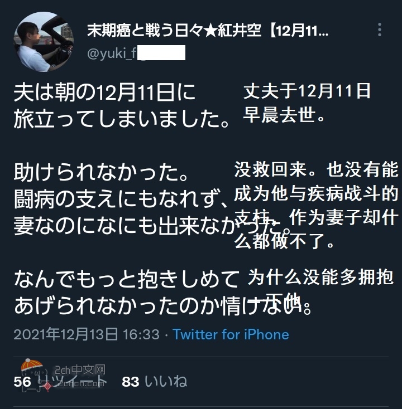This screenshot has height=409, width=402.
Task: Click the Chinese text 为什么没能多拥抱
Action: [320, 277]
